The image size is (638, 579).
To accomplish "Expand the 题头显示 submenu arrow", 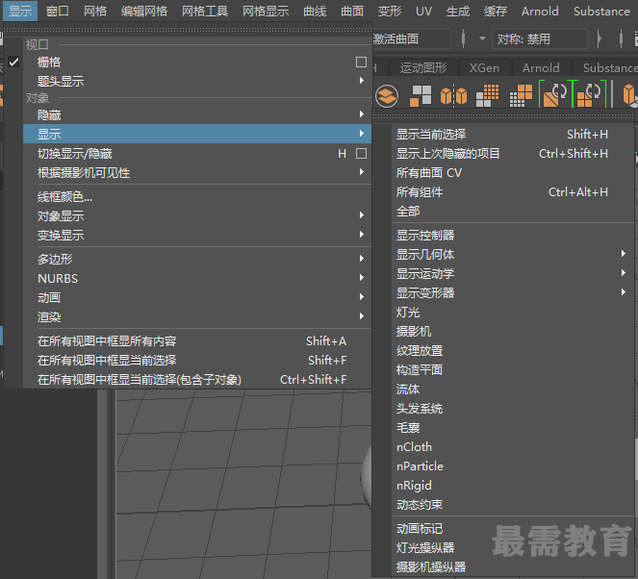I will pos(361,81).
